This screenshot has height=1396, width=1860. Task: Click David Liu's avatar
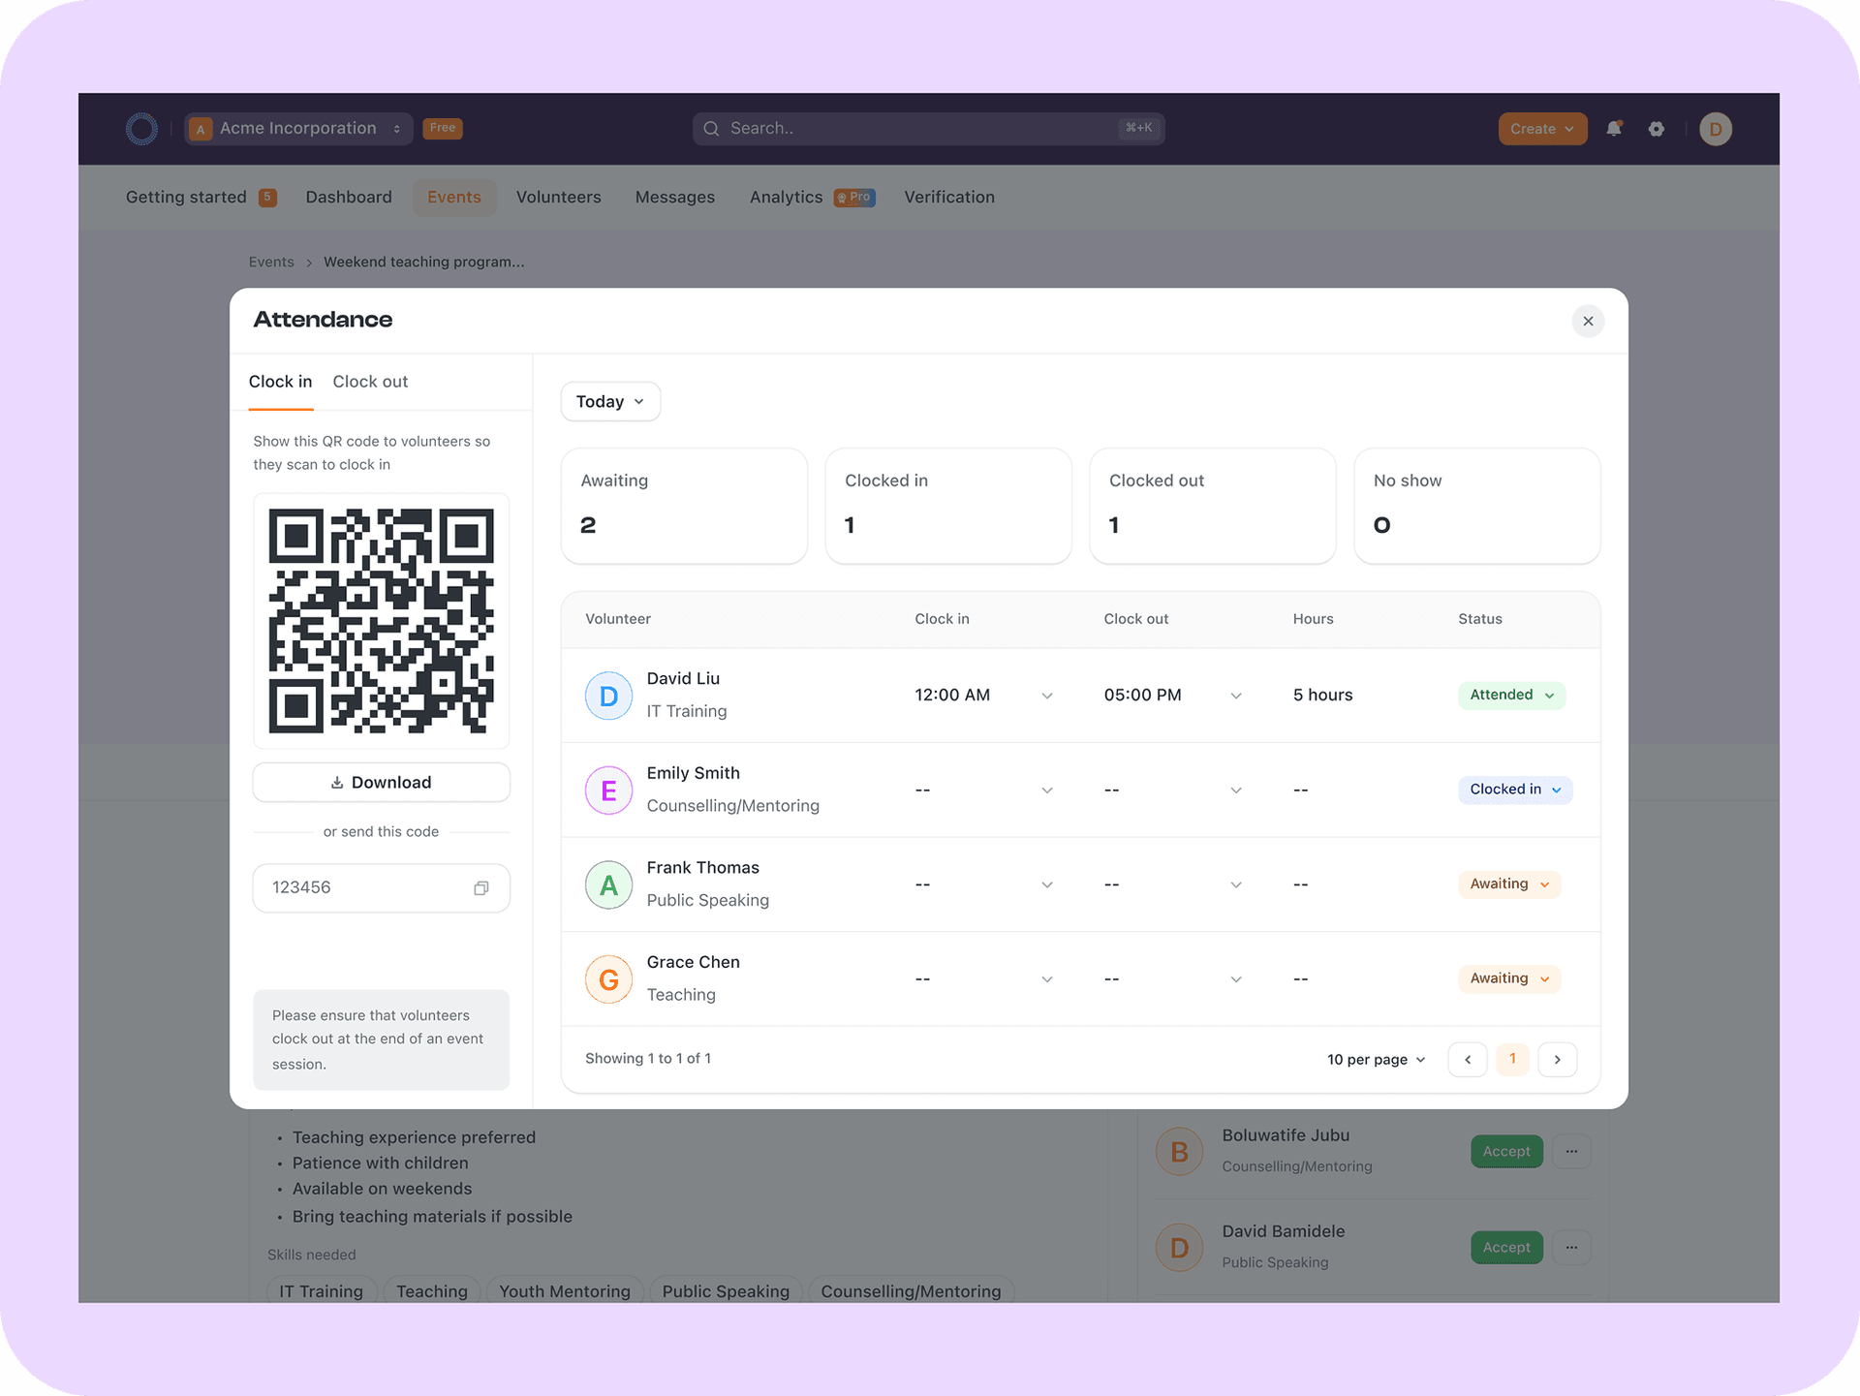click(x=608, y=696)
